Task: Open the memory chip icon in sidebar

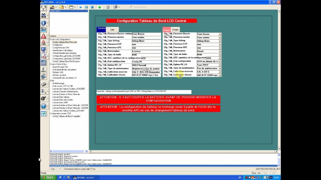Action: pos(43,84)
